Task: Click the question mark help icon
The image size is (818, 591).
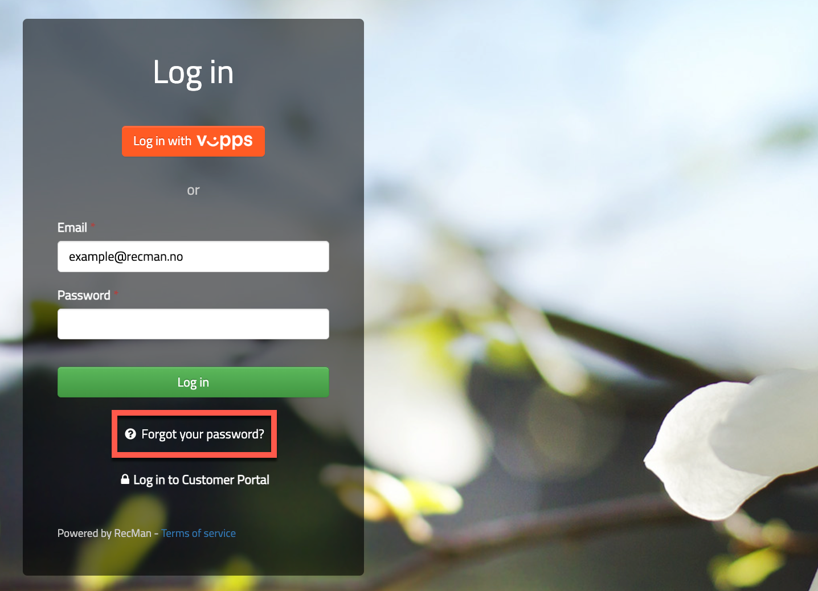Action: pos(130,434)
